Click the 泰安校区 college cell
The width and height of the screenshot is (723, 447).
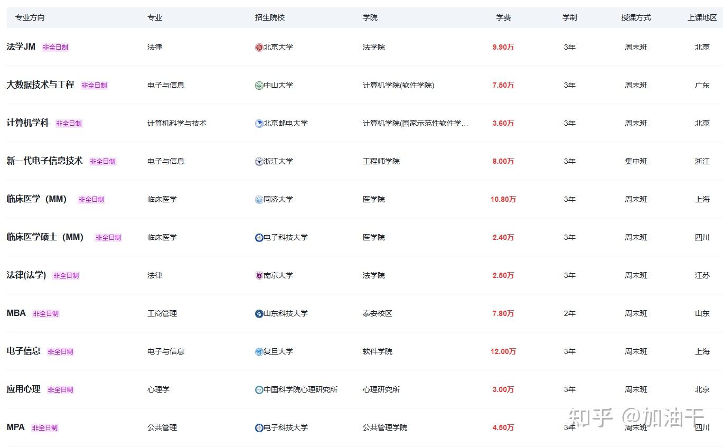point(378,313)
